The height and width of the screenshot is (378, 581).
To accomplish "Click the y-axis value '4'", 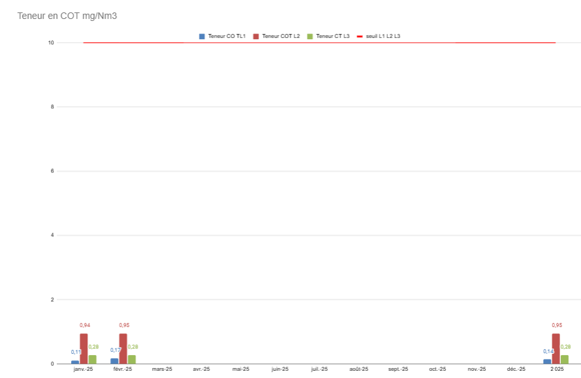I will point(52,235).
